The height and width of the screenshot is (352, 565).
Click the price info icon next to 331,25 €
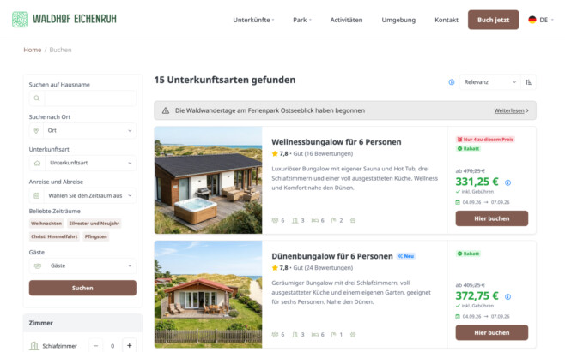click(x=507, y=182)
